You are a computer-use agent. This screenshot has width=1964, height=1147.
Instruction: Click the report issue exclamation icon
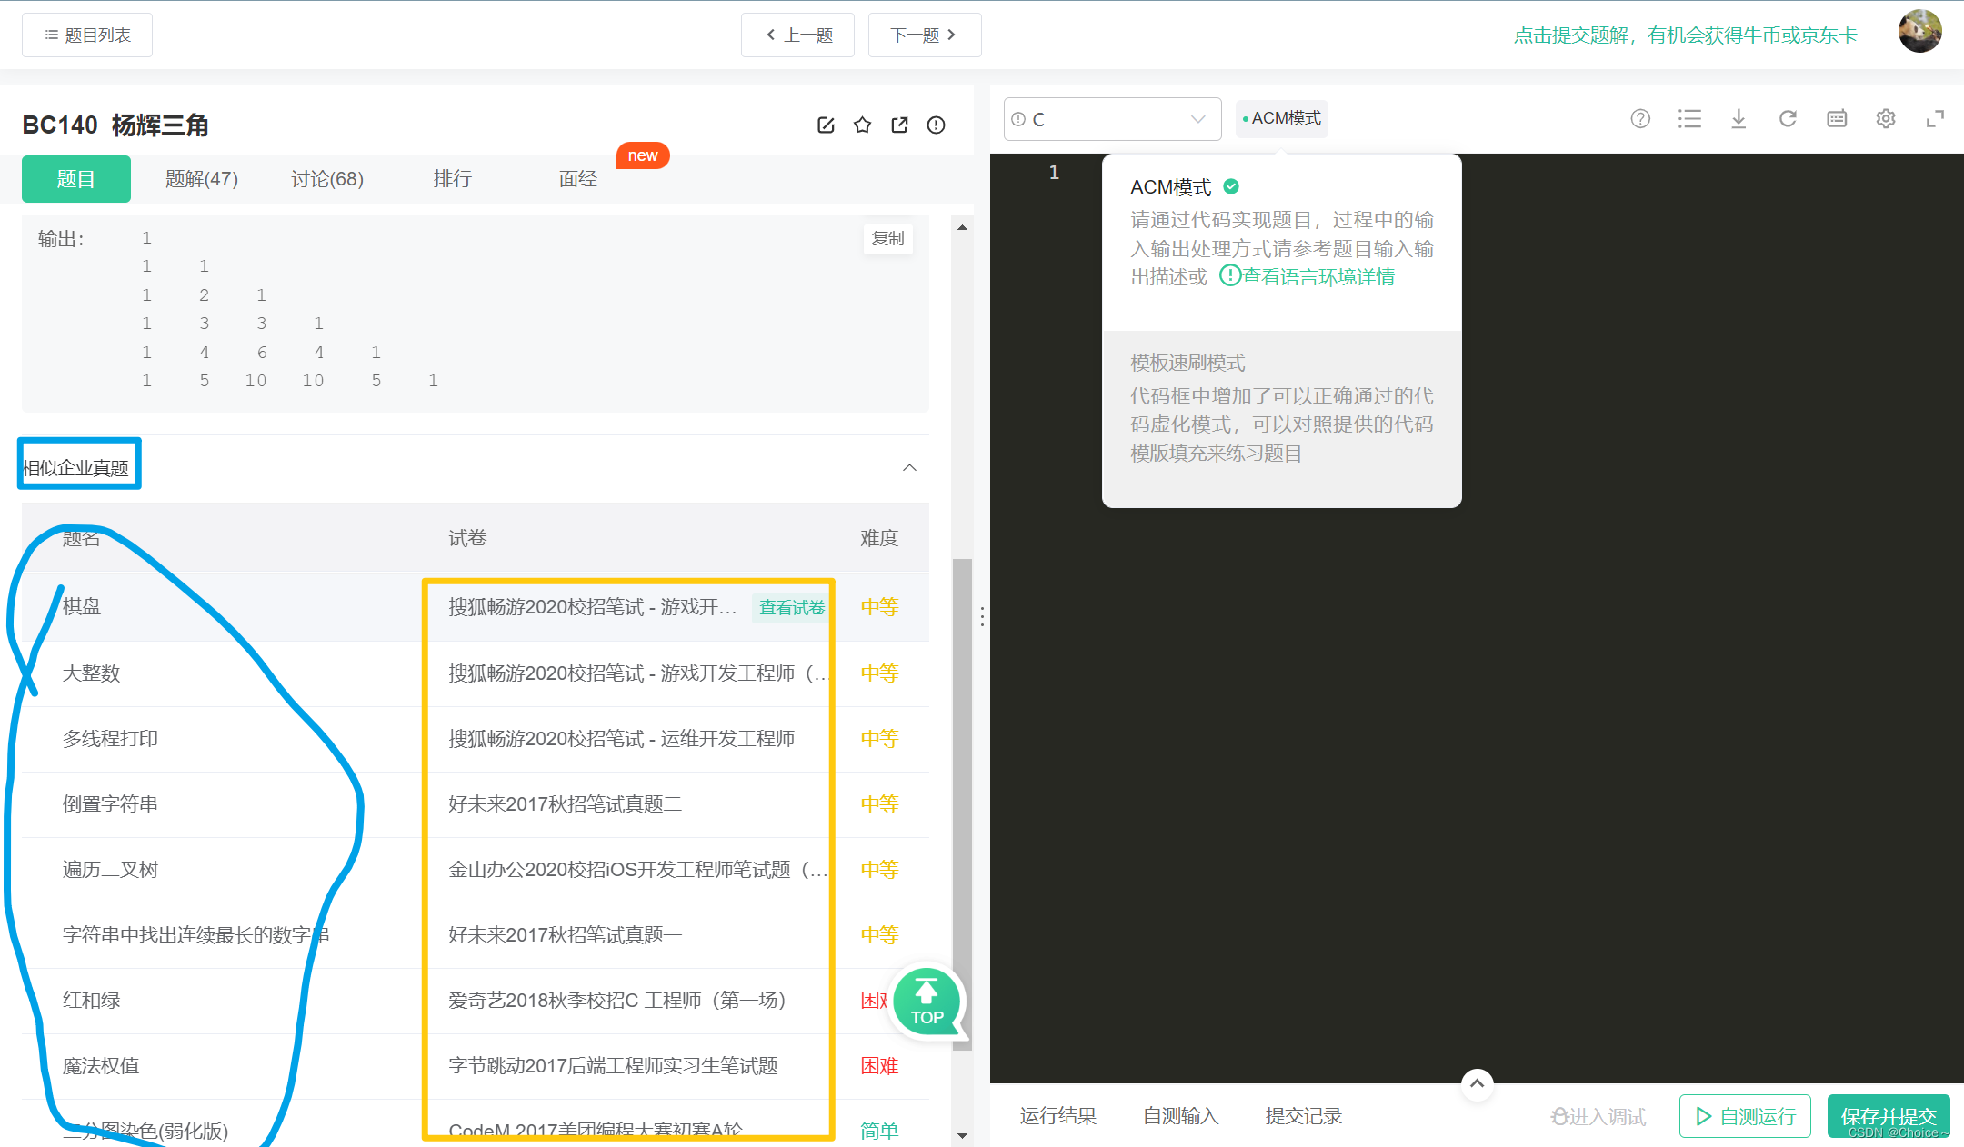tap(936, 125)
